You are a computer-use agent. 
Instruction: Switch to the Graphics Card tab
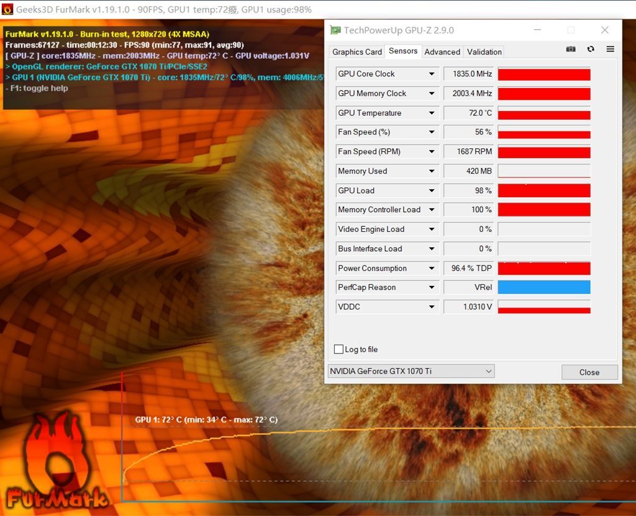tap(357, 52)
